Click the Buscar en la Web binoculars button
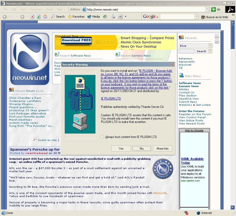The width and height of the screenshot is (236, 216). pyautogui.click(x=215, y=17)
